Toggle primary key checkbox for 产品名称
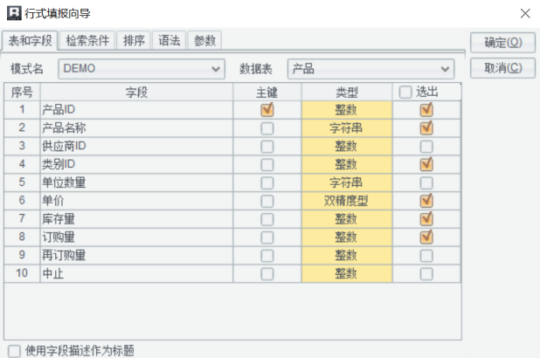540x358 pixels. (267, 128)
